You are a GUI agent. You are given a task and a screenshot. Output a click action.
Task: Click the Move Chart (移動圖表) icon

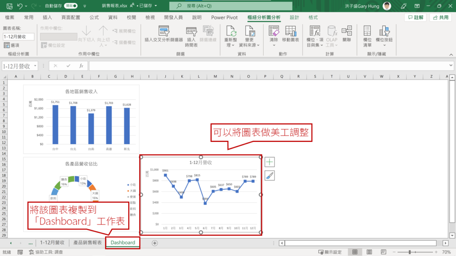(290, 31)
